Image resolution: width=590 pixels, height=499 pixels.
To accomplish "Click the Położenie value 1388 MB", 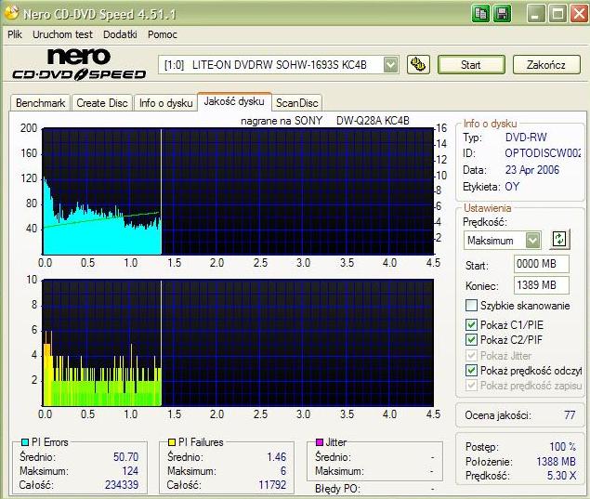I will (557, 462).
